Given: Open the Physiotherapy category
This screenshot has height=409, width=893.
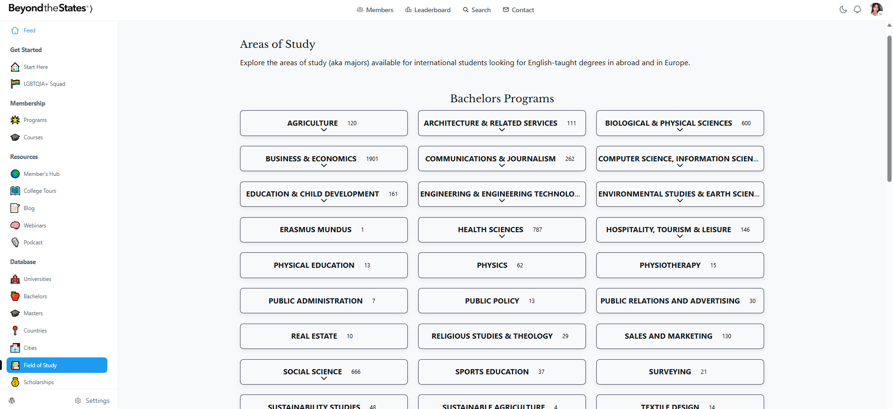Looking at the screenshot, I should pyautogui.click(x=680, y=265).
